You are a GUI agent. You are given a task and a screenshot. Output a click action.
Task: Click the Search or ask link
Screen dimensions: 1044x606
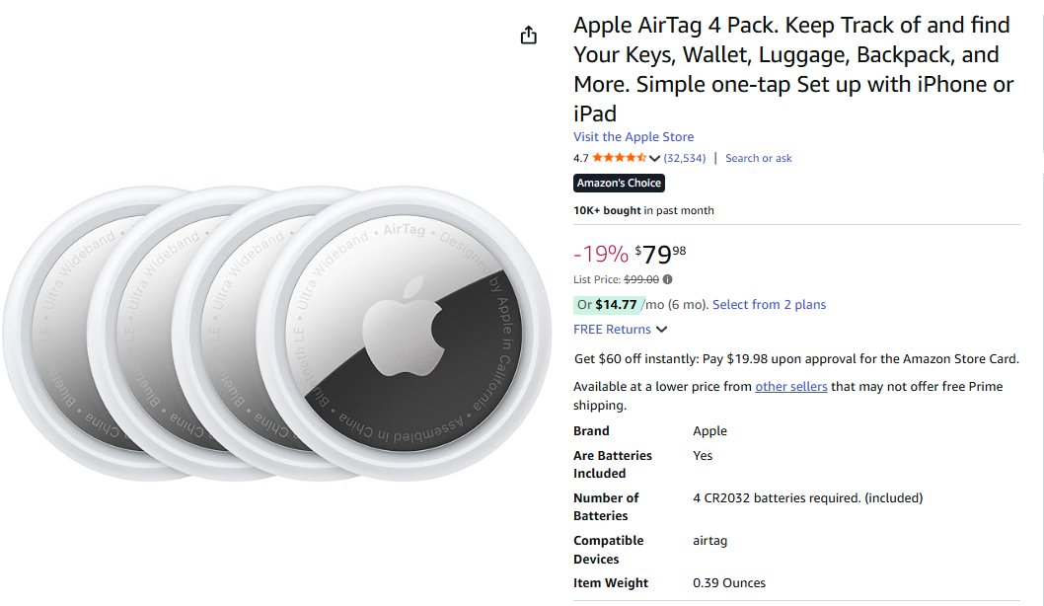pyautogui.click(x=758, y=158)
